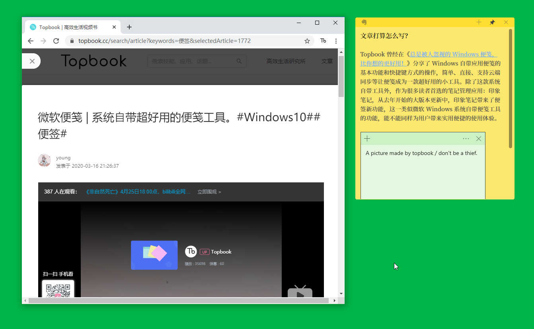Image resolution: width=534 pixels, height=329 pixels.
Task: Click the date 发表于 2020-03-16 21:26:37
Action: [88, 166]
